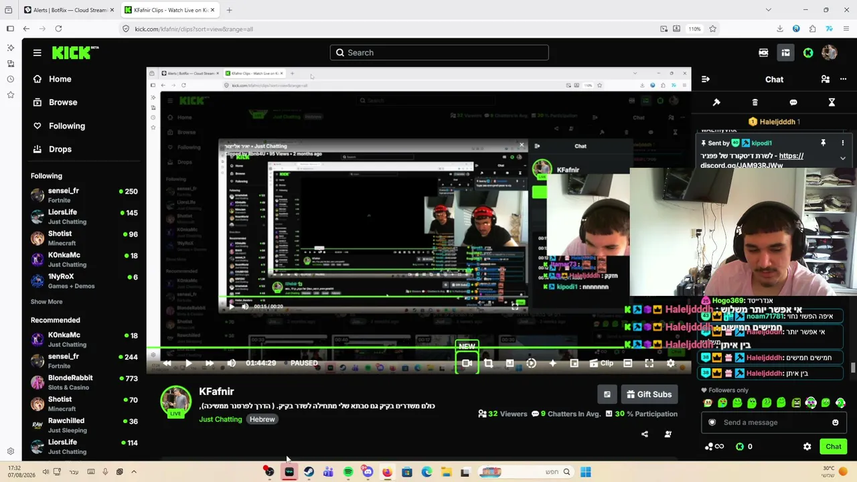Click the Kick search field
The image size is (857, 482).
(x=439, y=53)
